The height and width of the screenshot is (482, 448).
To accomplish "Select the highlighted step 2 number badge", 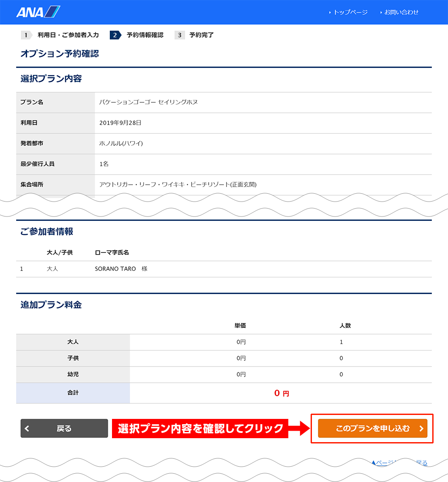I will click(x=115, y=35).
